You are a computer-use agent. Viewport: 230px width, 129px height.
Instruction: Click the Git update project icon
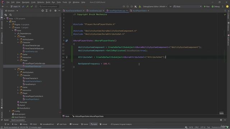click(23, 6)
